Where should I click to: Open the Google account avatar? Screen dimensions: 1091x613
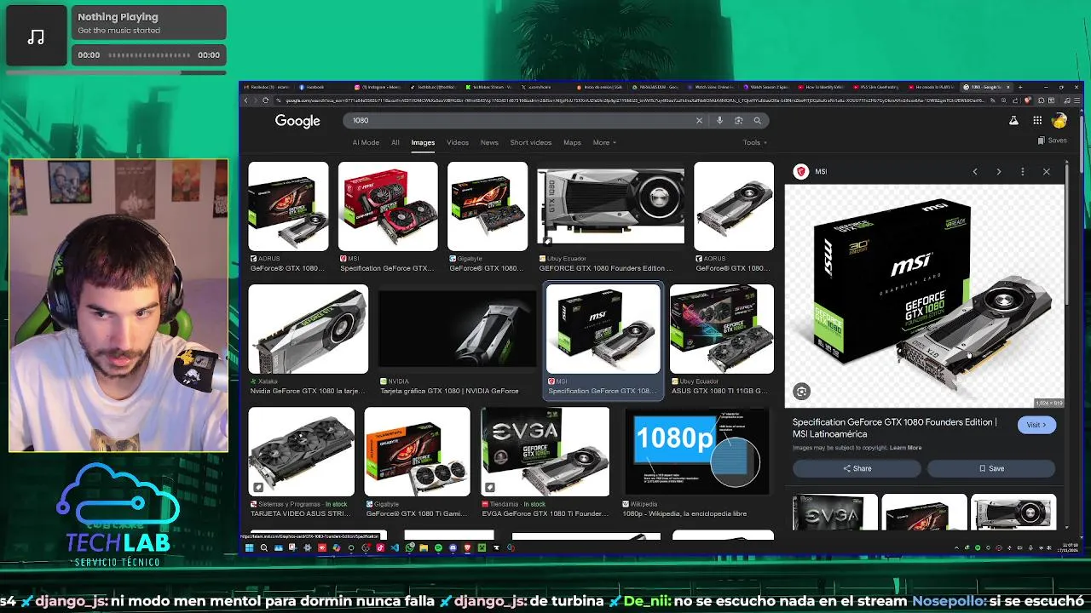[1059, 121]
